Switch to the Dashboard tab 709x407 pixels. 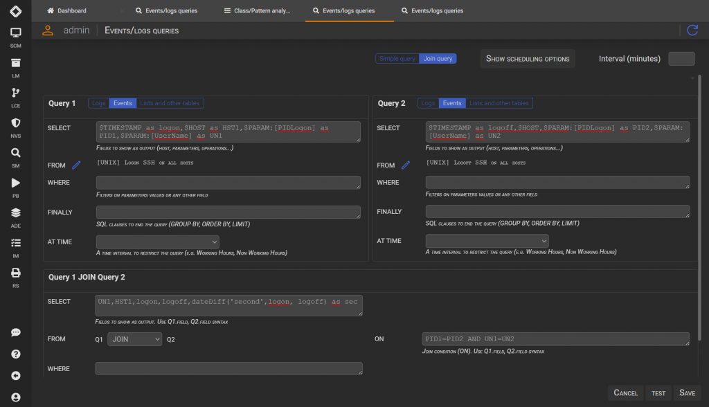coord(67,11)
